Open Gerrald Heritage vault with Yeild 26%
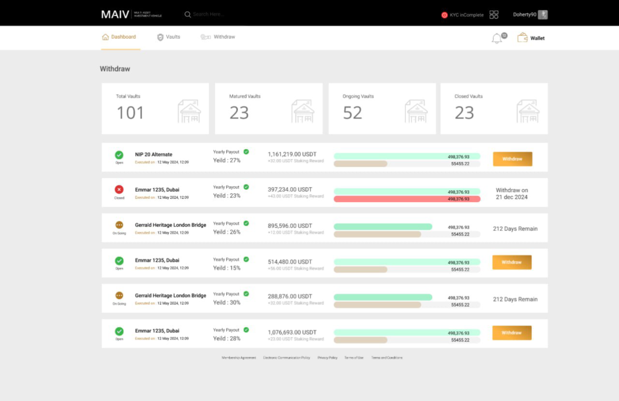Image resolution: width=619 pixels, height=401 pixels. tap(170, 225)
